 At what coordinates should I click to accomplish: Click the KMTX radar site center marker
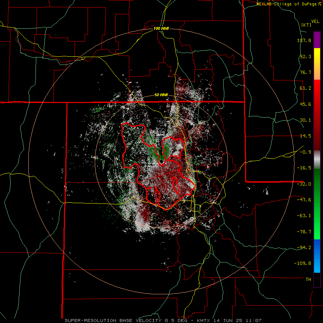(x=161, y=161)
